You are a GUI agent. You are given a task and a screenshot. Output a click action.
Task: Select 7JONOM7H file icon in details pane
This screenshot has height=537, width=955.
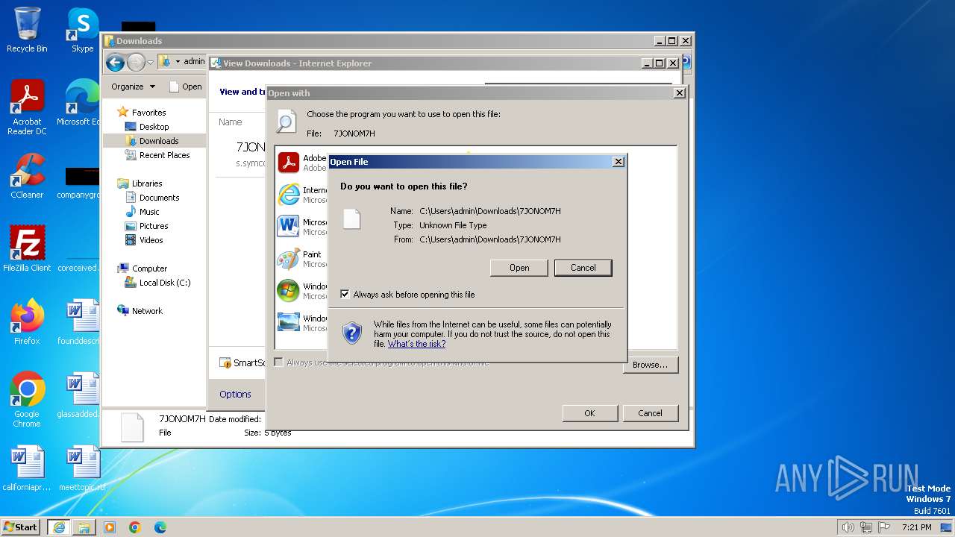(x=131, y=427)
